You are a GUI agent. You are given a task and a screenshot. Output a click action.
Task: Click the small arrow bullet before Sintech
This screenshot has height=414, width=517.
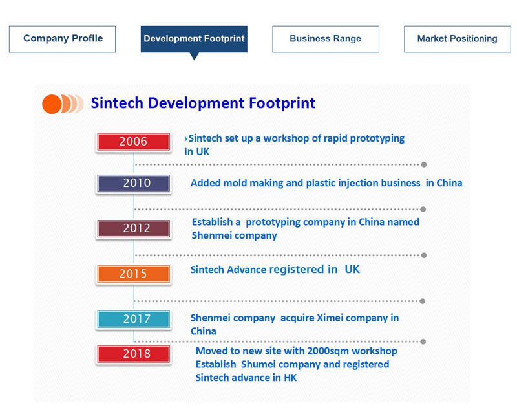click(186, 139)
